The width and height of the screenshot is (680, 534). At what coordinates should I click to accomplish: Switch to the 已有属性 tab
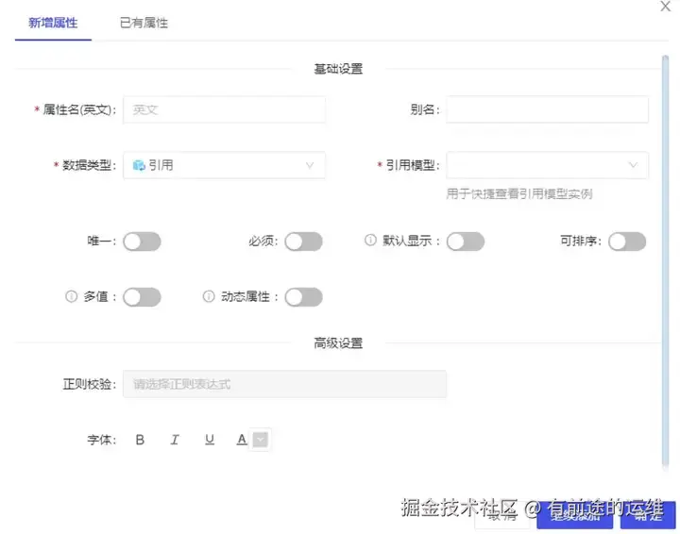point(144,23)
